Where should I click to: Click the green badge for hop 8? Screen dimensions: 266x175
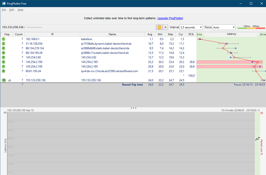[x=3, y=71]
